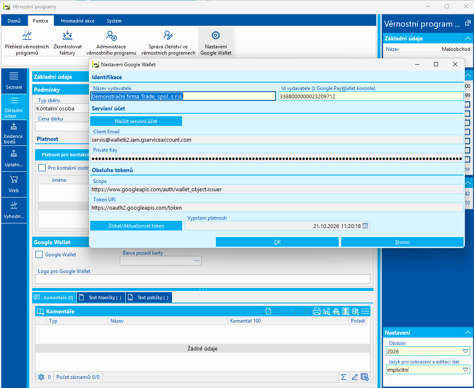Open bar chart icon in Komentáře toolbar
Image resolution: width=474 pixels, height=388 pixels.
coord(327,311)
